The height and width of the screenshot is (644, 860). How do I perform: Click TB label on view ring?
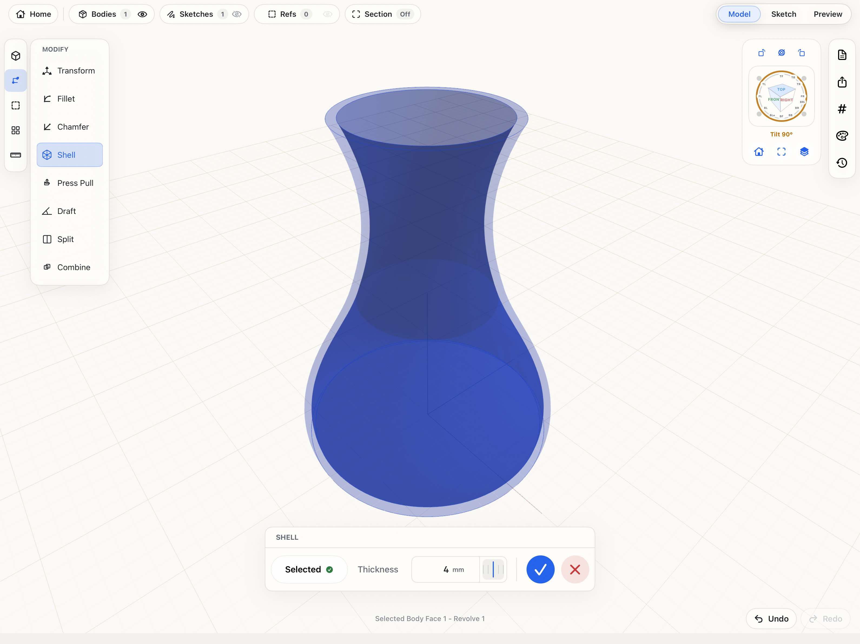click(x=793, y=77)
